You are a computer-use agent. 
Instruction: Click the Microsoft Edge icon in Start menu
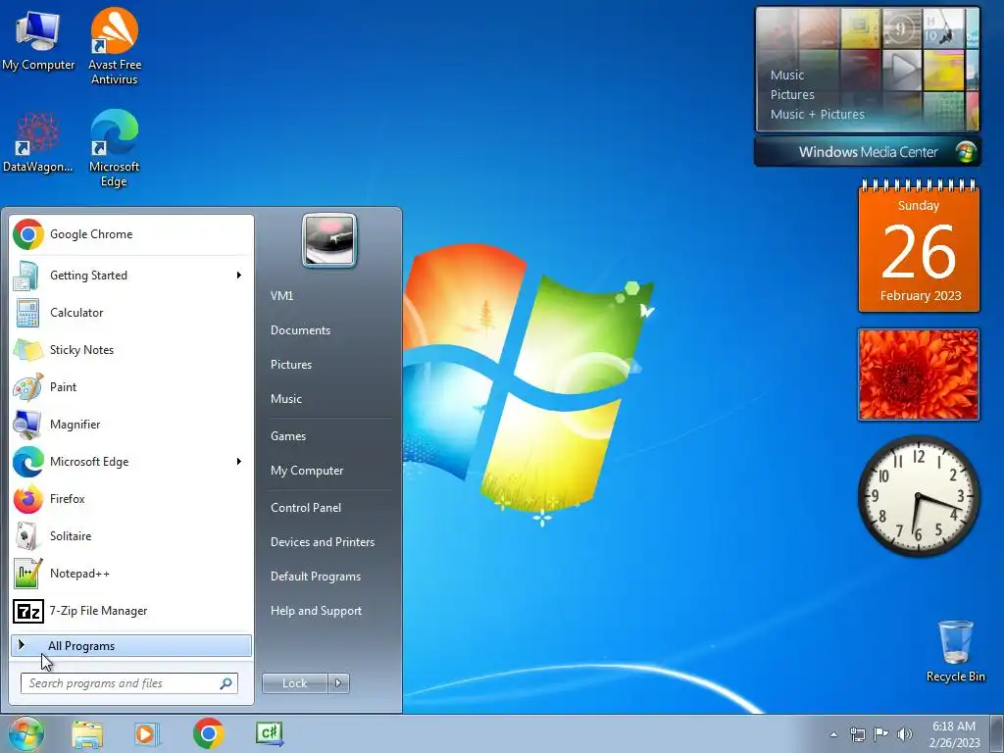27,462
